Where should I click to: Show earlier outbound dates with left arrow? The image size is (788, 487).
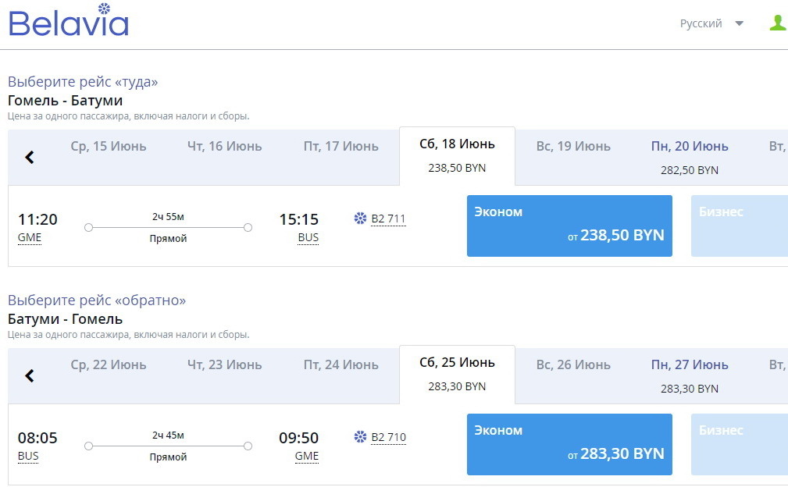[x=30, y=158]
